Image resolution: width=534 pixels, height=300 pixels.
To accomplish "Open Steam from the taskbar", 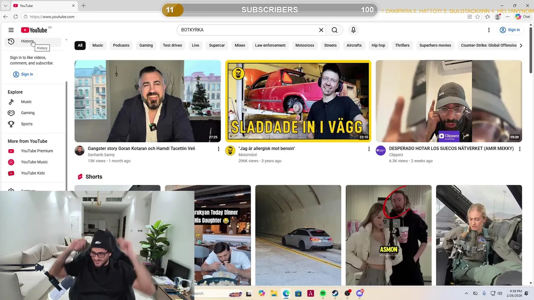I will tap(335, 294).
